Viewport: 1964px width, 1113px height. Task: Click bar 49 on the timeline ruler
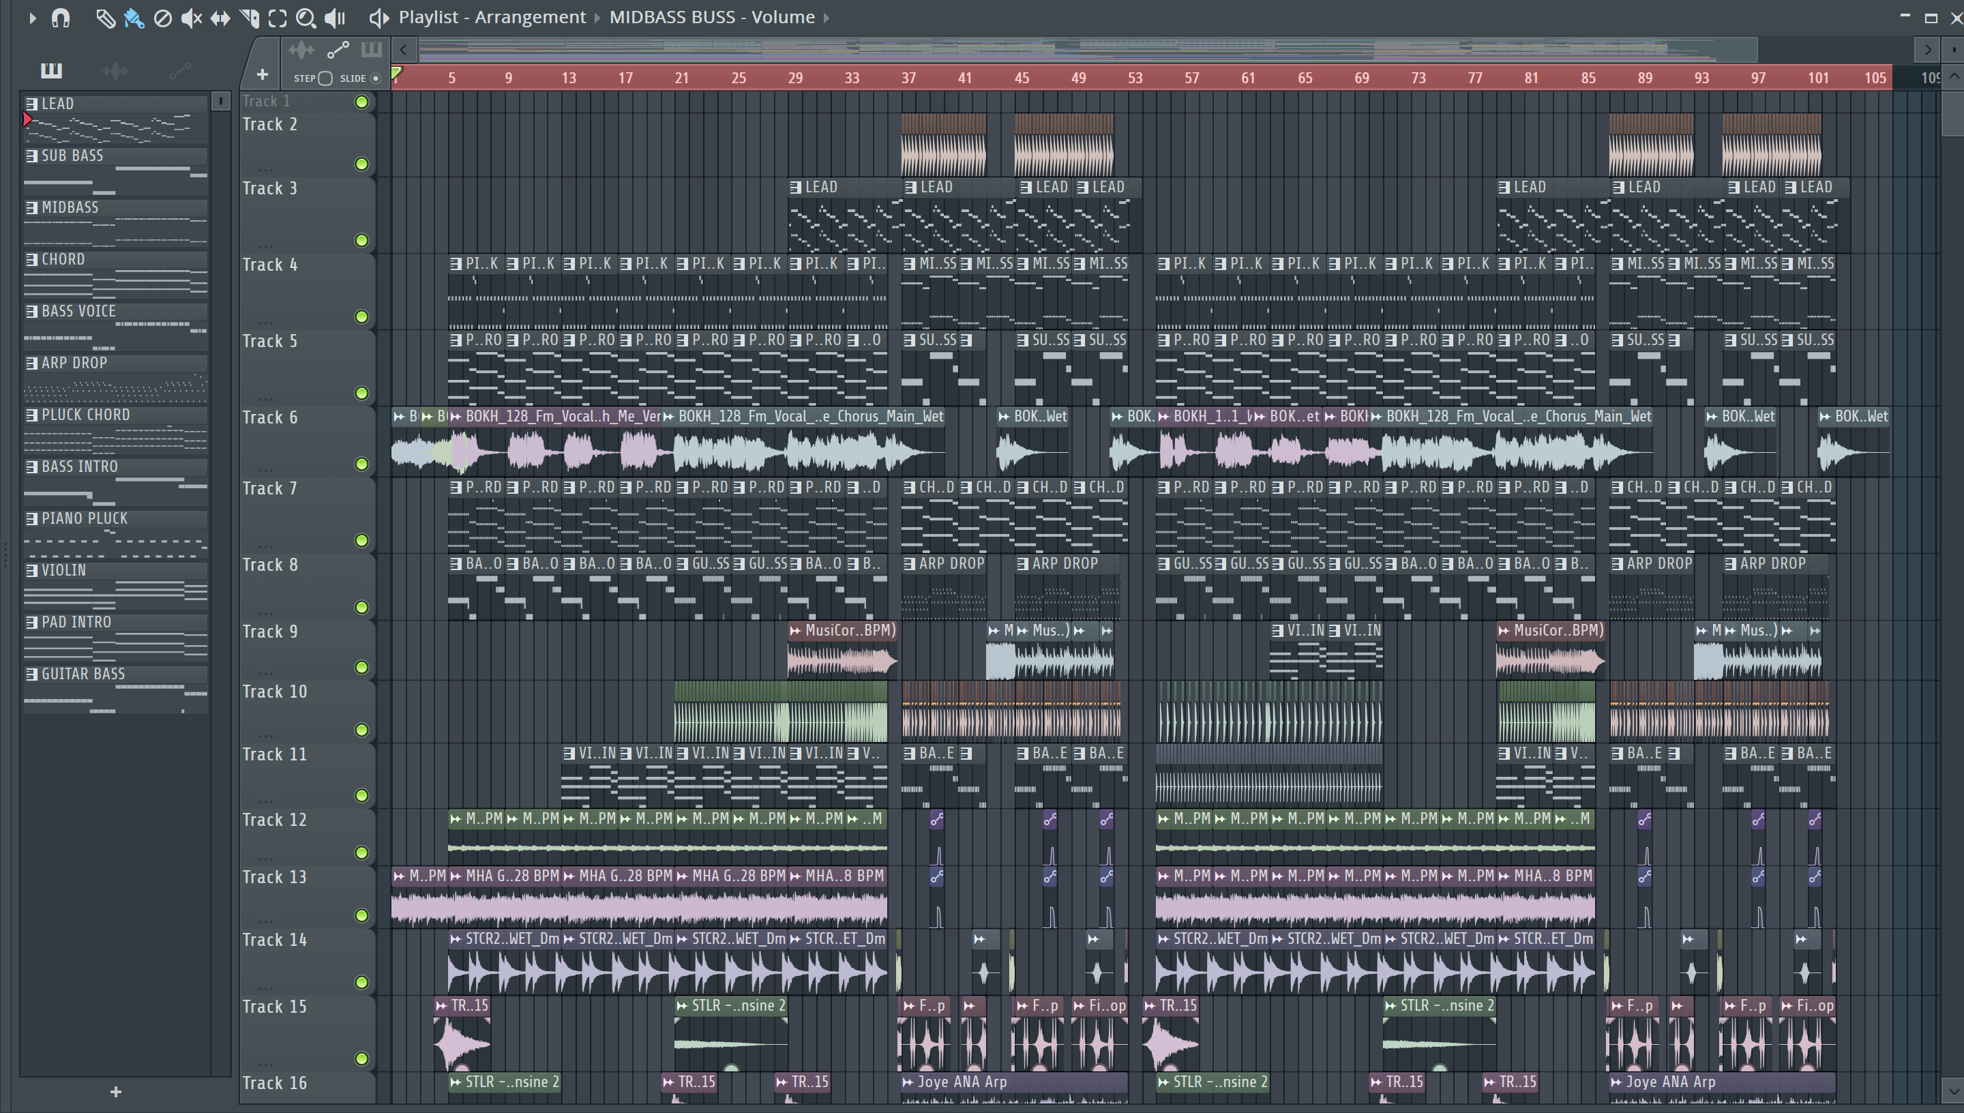1078,78
